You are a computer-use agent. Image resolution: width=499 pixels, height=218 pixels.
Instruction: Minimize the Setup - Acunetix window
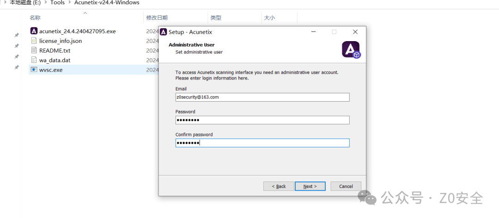click(x=313, y=32)
